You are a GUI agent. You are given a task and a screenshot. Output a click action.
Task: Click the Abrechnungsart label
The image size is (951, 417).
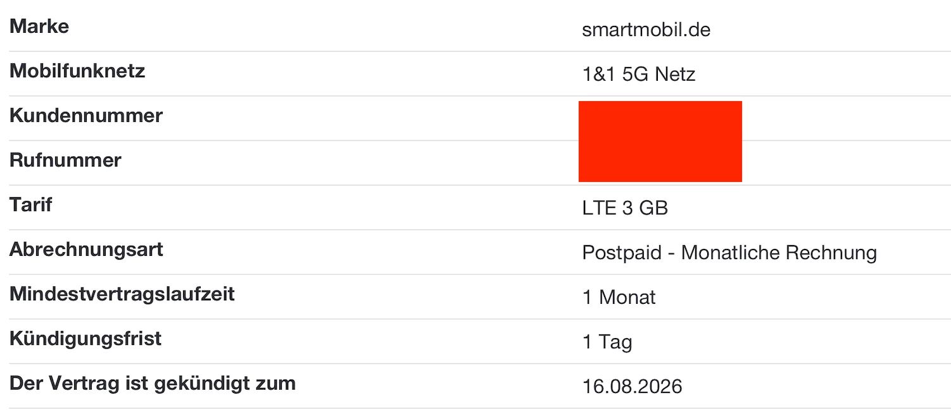(86, 249)
